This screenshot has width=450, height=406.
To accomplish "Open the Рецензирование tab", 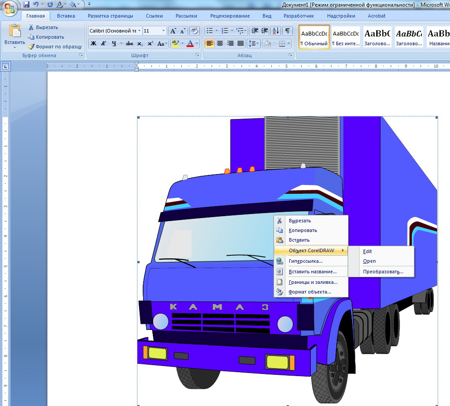I will coord(230,16).
